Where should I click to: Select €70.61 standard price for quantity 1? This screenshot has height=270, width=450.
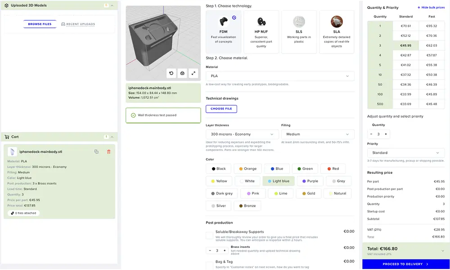click(x=406, y=26)
